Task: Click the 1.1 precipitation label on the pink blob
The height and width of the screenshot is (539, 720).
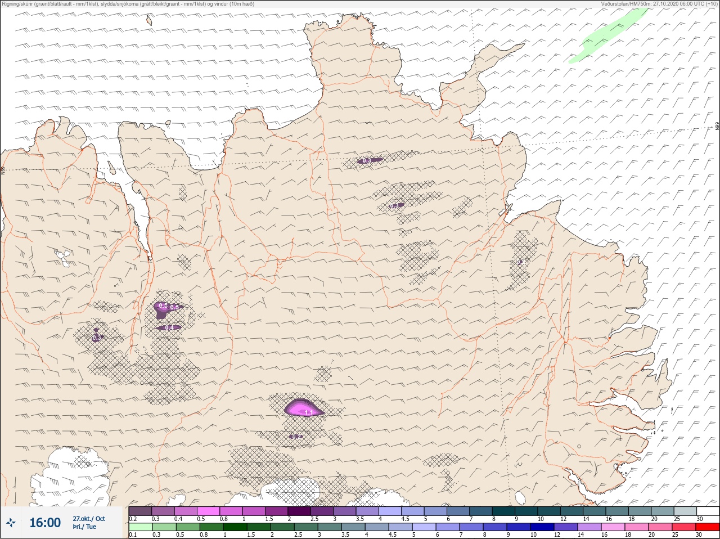Action: (x=308, y=412)
